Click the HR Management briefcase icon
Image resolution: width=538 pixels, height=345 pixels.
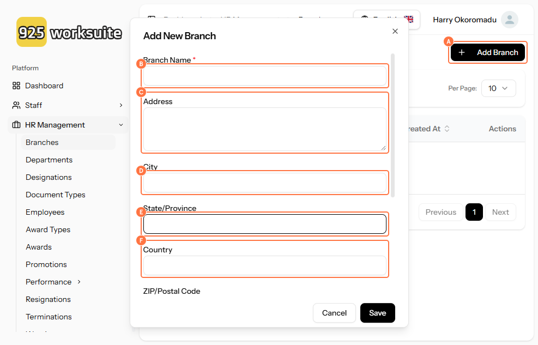point(16,125)
